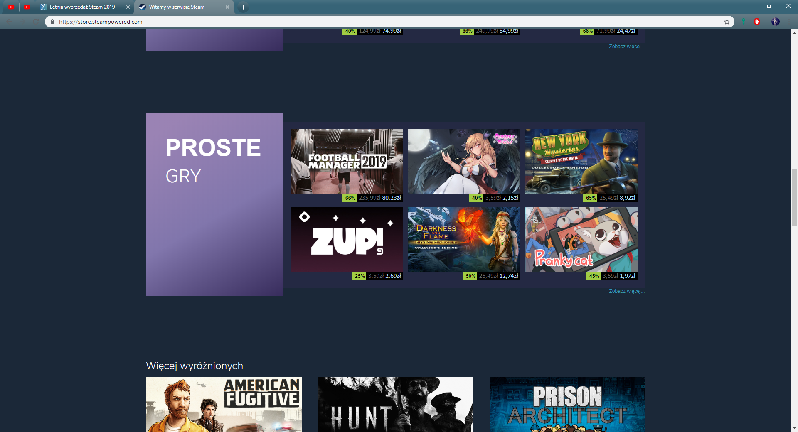Click the 12,74zł Darkness and Flame price
Screen dimensions: 798x432
(509, 276)
